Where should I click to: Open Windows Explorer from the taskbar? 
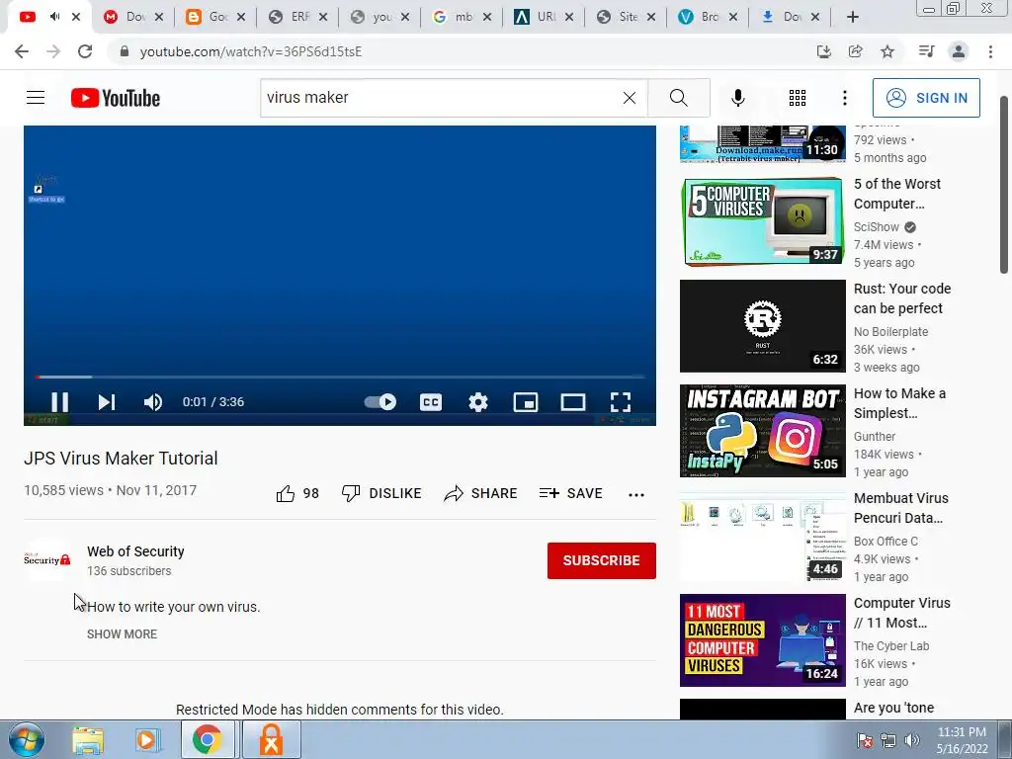point(88,740)
